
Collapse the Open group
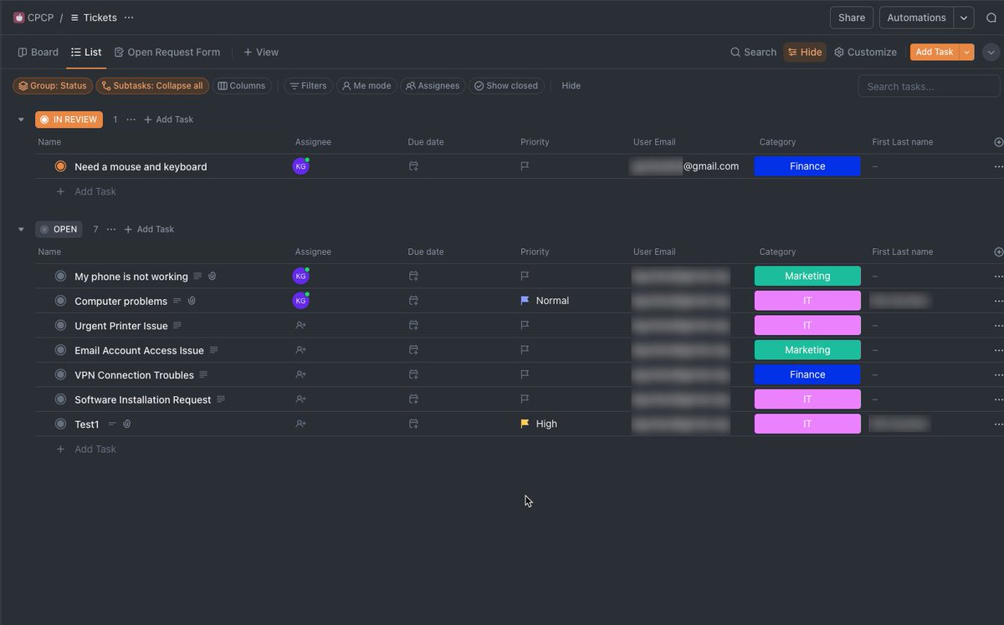21,229
